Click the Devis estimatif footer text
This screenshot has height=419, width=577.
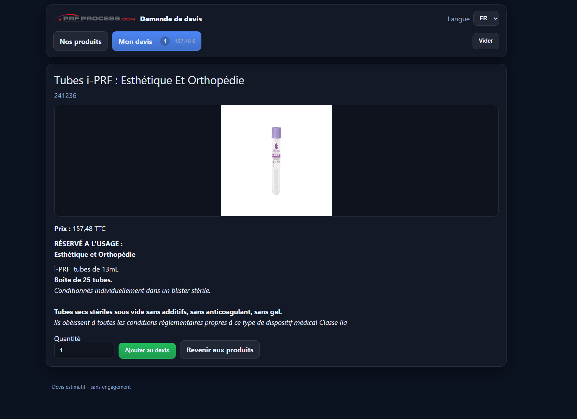91,387
